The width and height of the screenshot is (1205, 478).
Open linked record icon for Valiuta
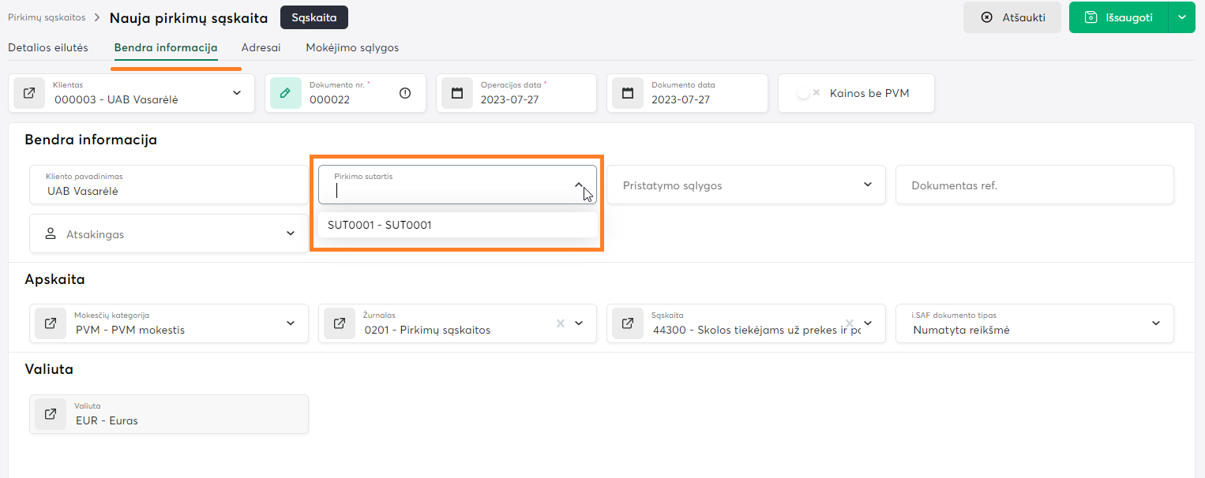51,414
